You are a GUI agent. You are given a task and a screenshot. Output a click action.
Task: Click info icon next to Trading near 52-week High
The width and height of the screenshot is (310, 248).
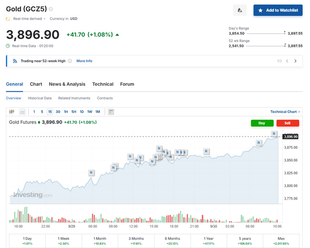pos(70,61)
